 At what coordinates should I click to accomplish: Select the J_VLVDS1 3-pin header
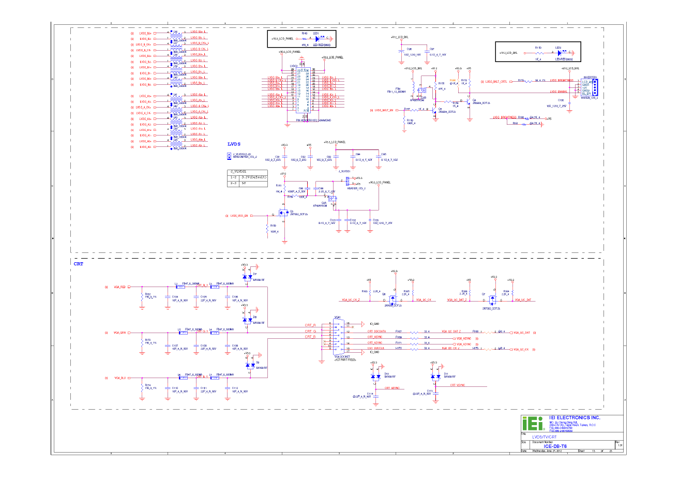pos(348,181)
